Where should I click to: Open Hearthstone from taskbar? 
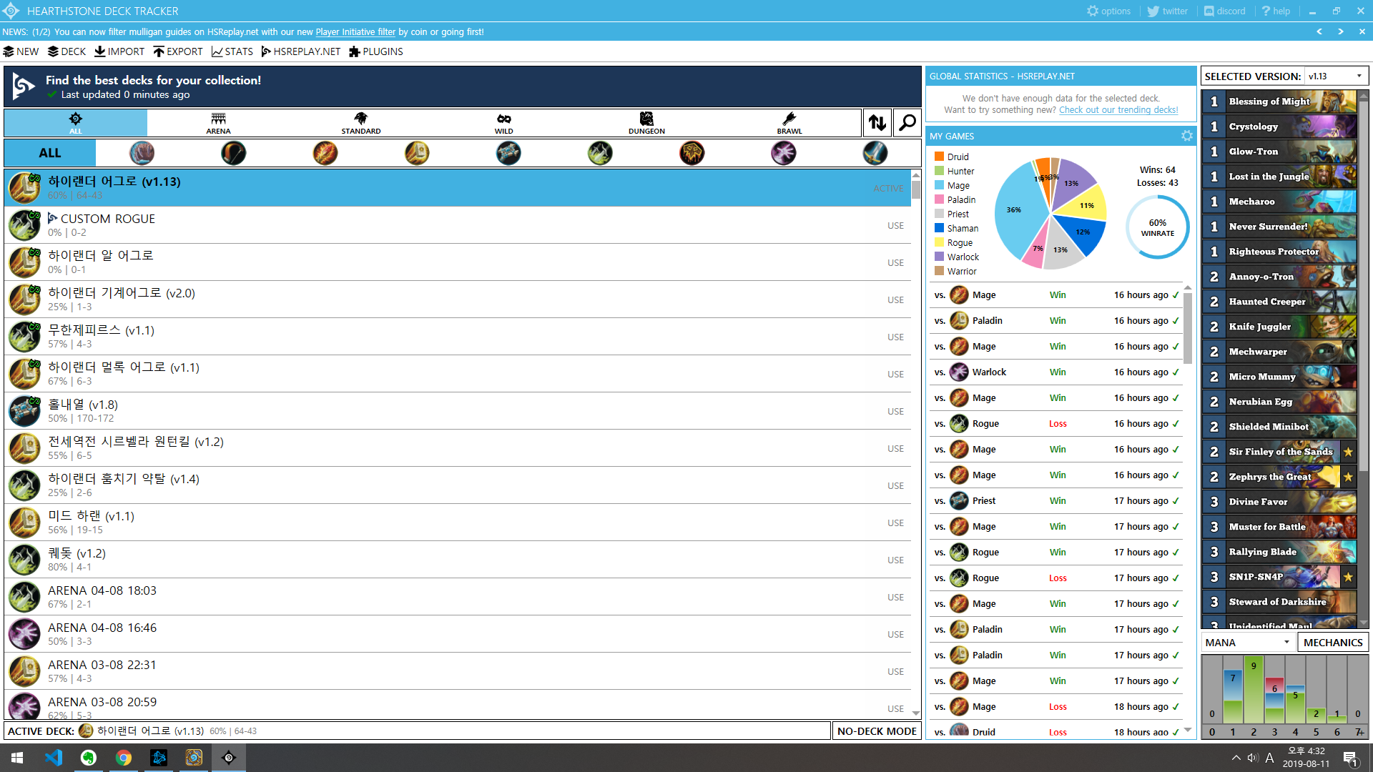194,758
